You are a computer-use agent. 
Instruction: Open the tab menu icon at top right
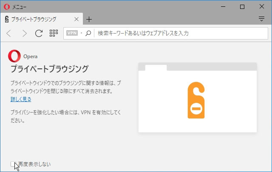261,19
